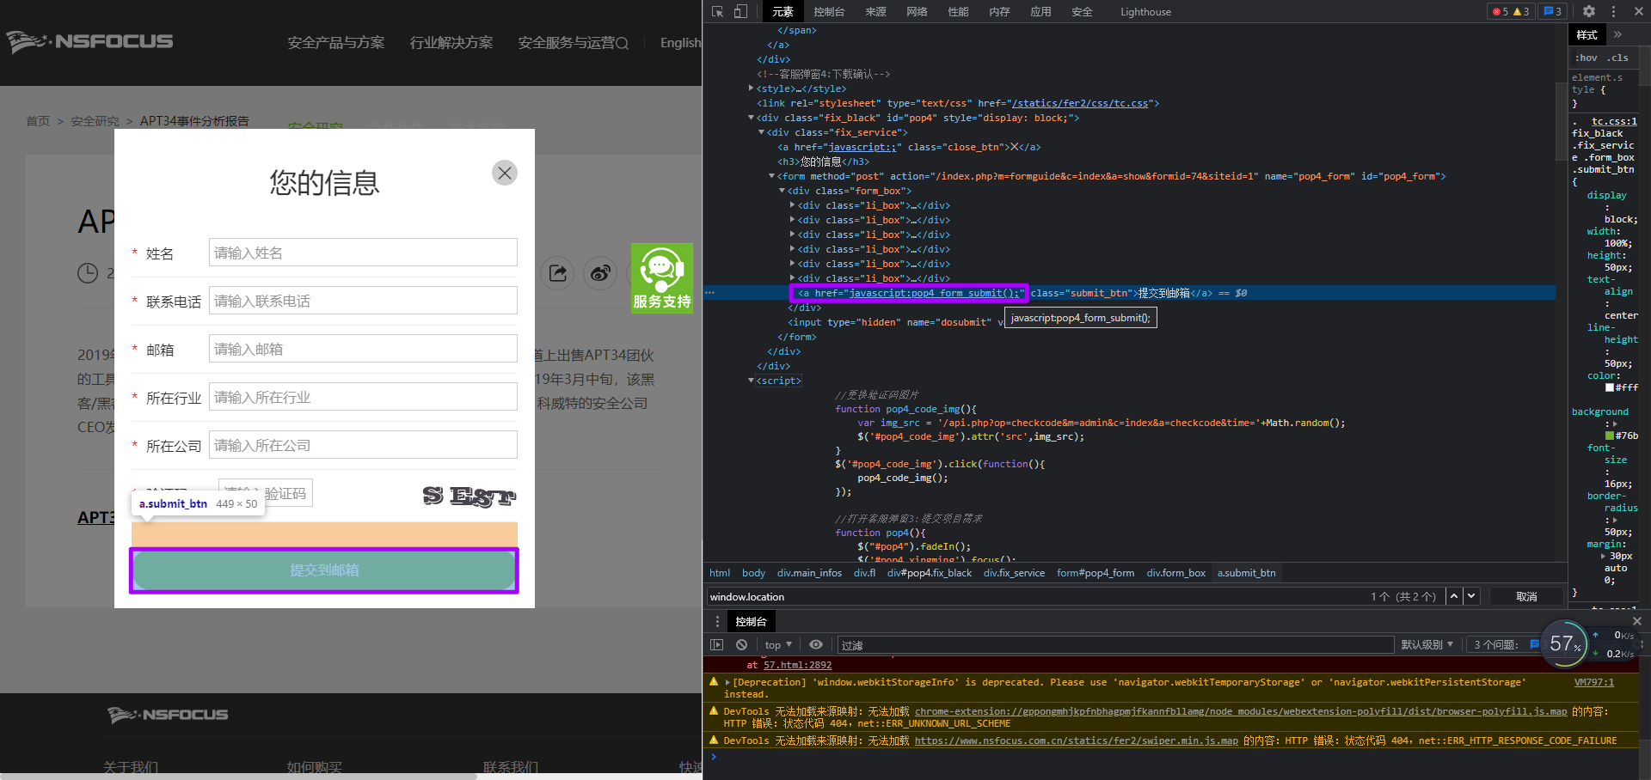Open the 网络 (Network) tab
Viewport: 1651px width, 780px height.
click(x=917, y=12)
